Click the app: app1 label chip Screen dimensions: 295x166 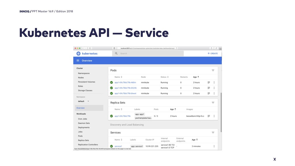click(140, 114)
